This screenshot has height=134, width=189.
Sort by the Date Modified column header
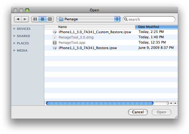coord(156,27)
